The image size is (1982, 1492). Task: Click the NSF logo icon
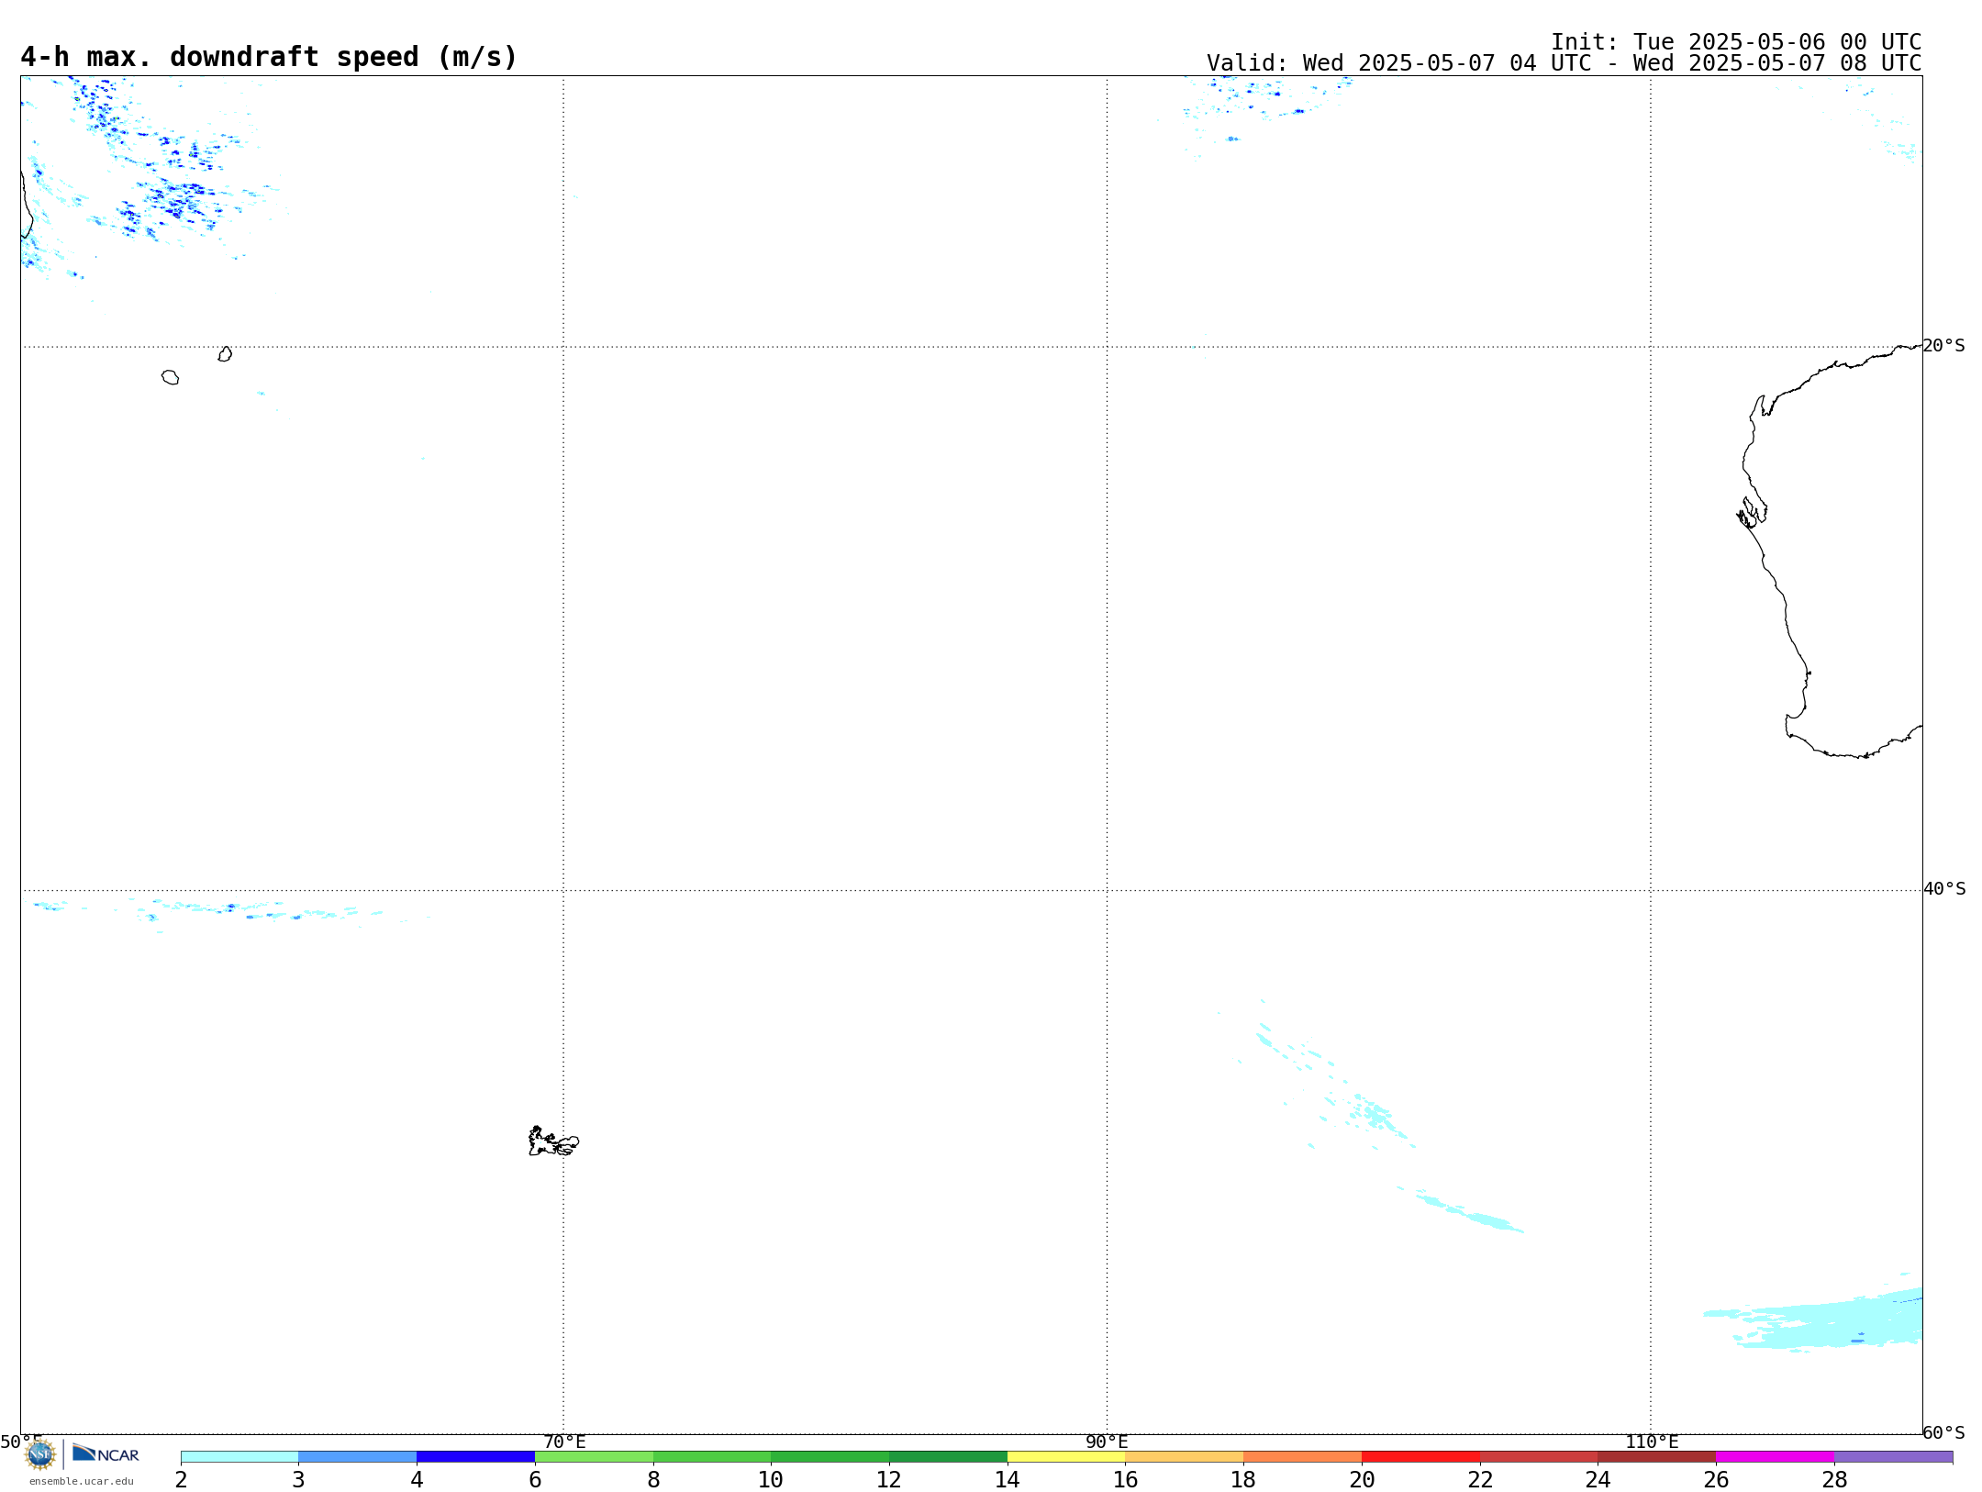tap(40, 1454)
